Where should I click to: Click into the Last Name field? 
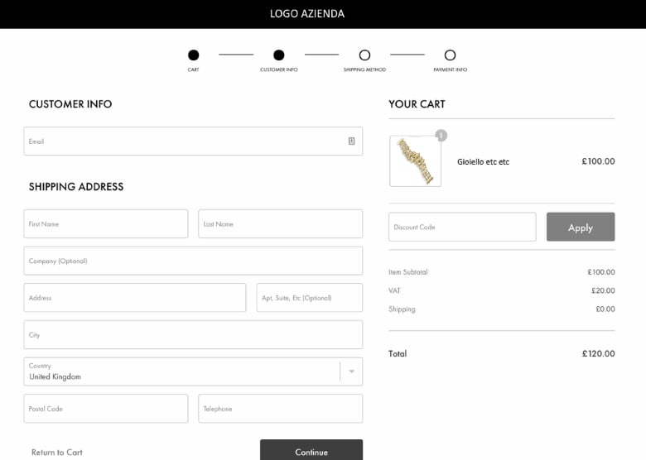coord(281,224)
